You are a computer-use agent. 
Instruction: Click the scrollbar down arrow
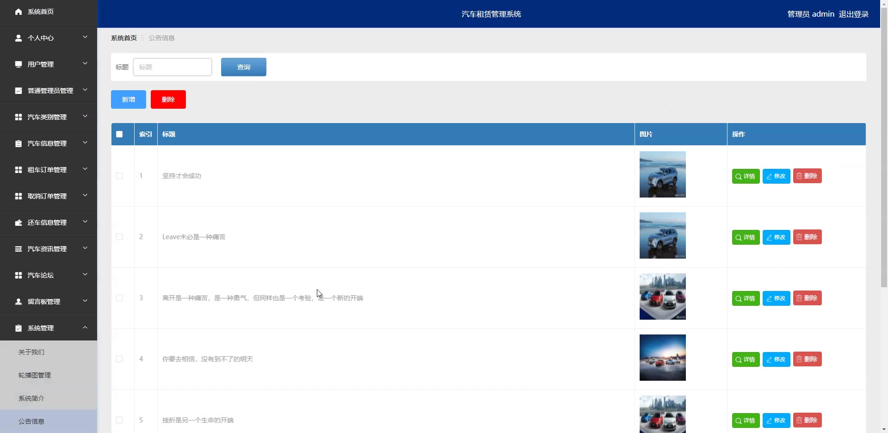click(x=884, y=429)
